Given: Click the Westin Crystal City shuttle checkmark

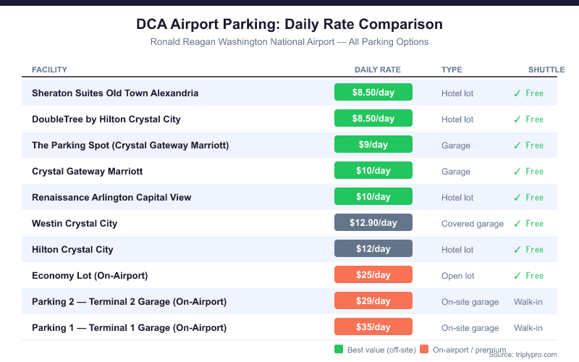Looking at the screenshot, I should pos(517,224).
